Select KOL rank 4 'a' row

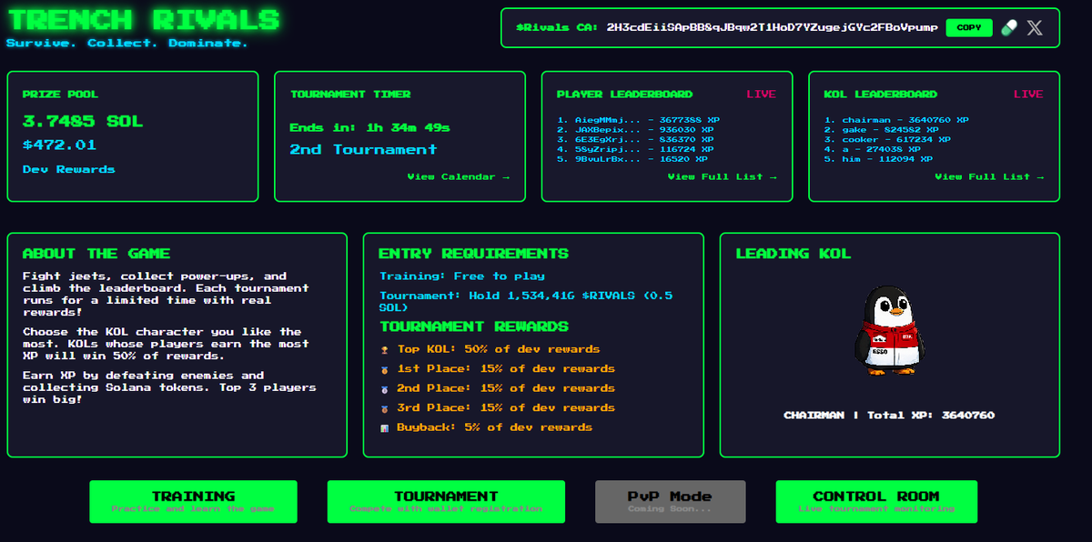point(873,149)
